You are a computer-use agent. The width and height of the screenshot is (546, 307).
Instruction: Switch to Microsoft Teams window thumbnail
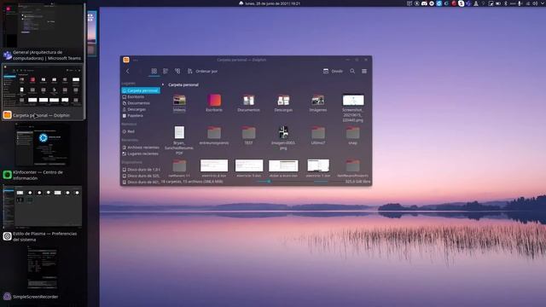pyautogui.click(x=43, y=25)
